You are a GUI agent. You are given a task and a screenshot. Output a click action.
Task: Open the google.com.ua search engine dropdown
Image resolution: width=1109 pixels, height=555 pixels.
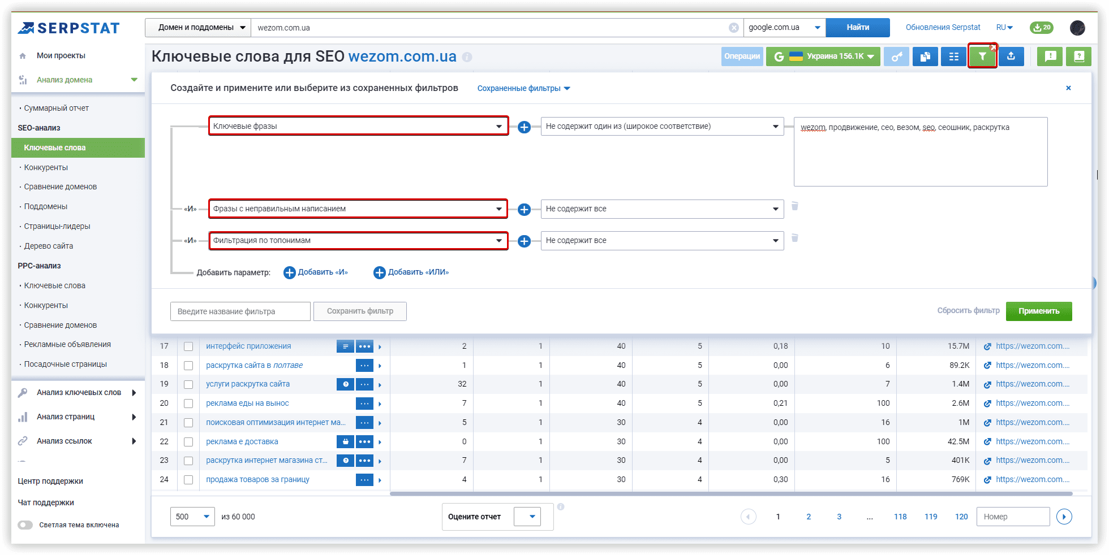(784, 28)
